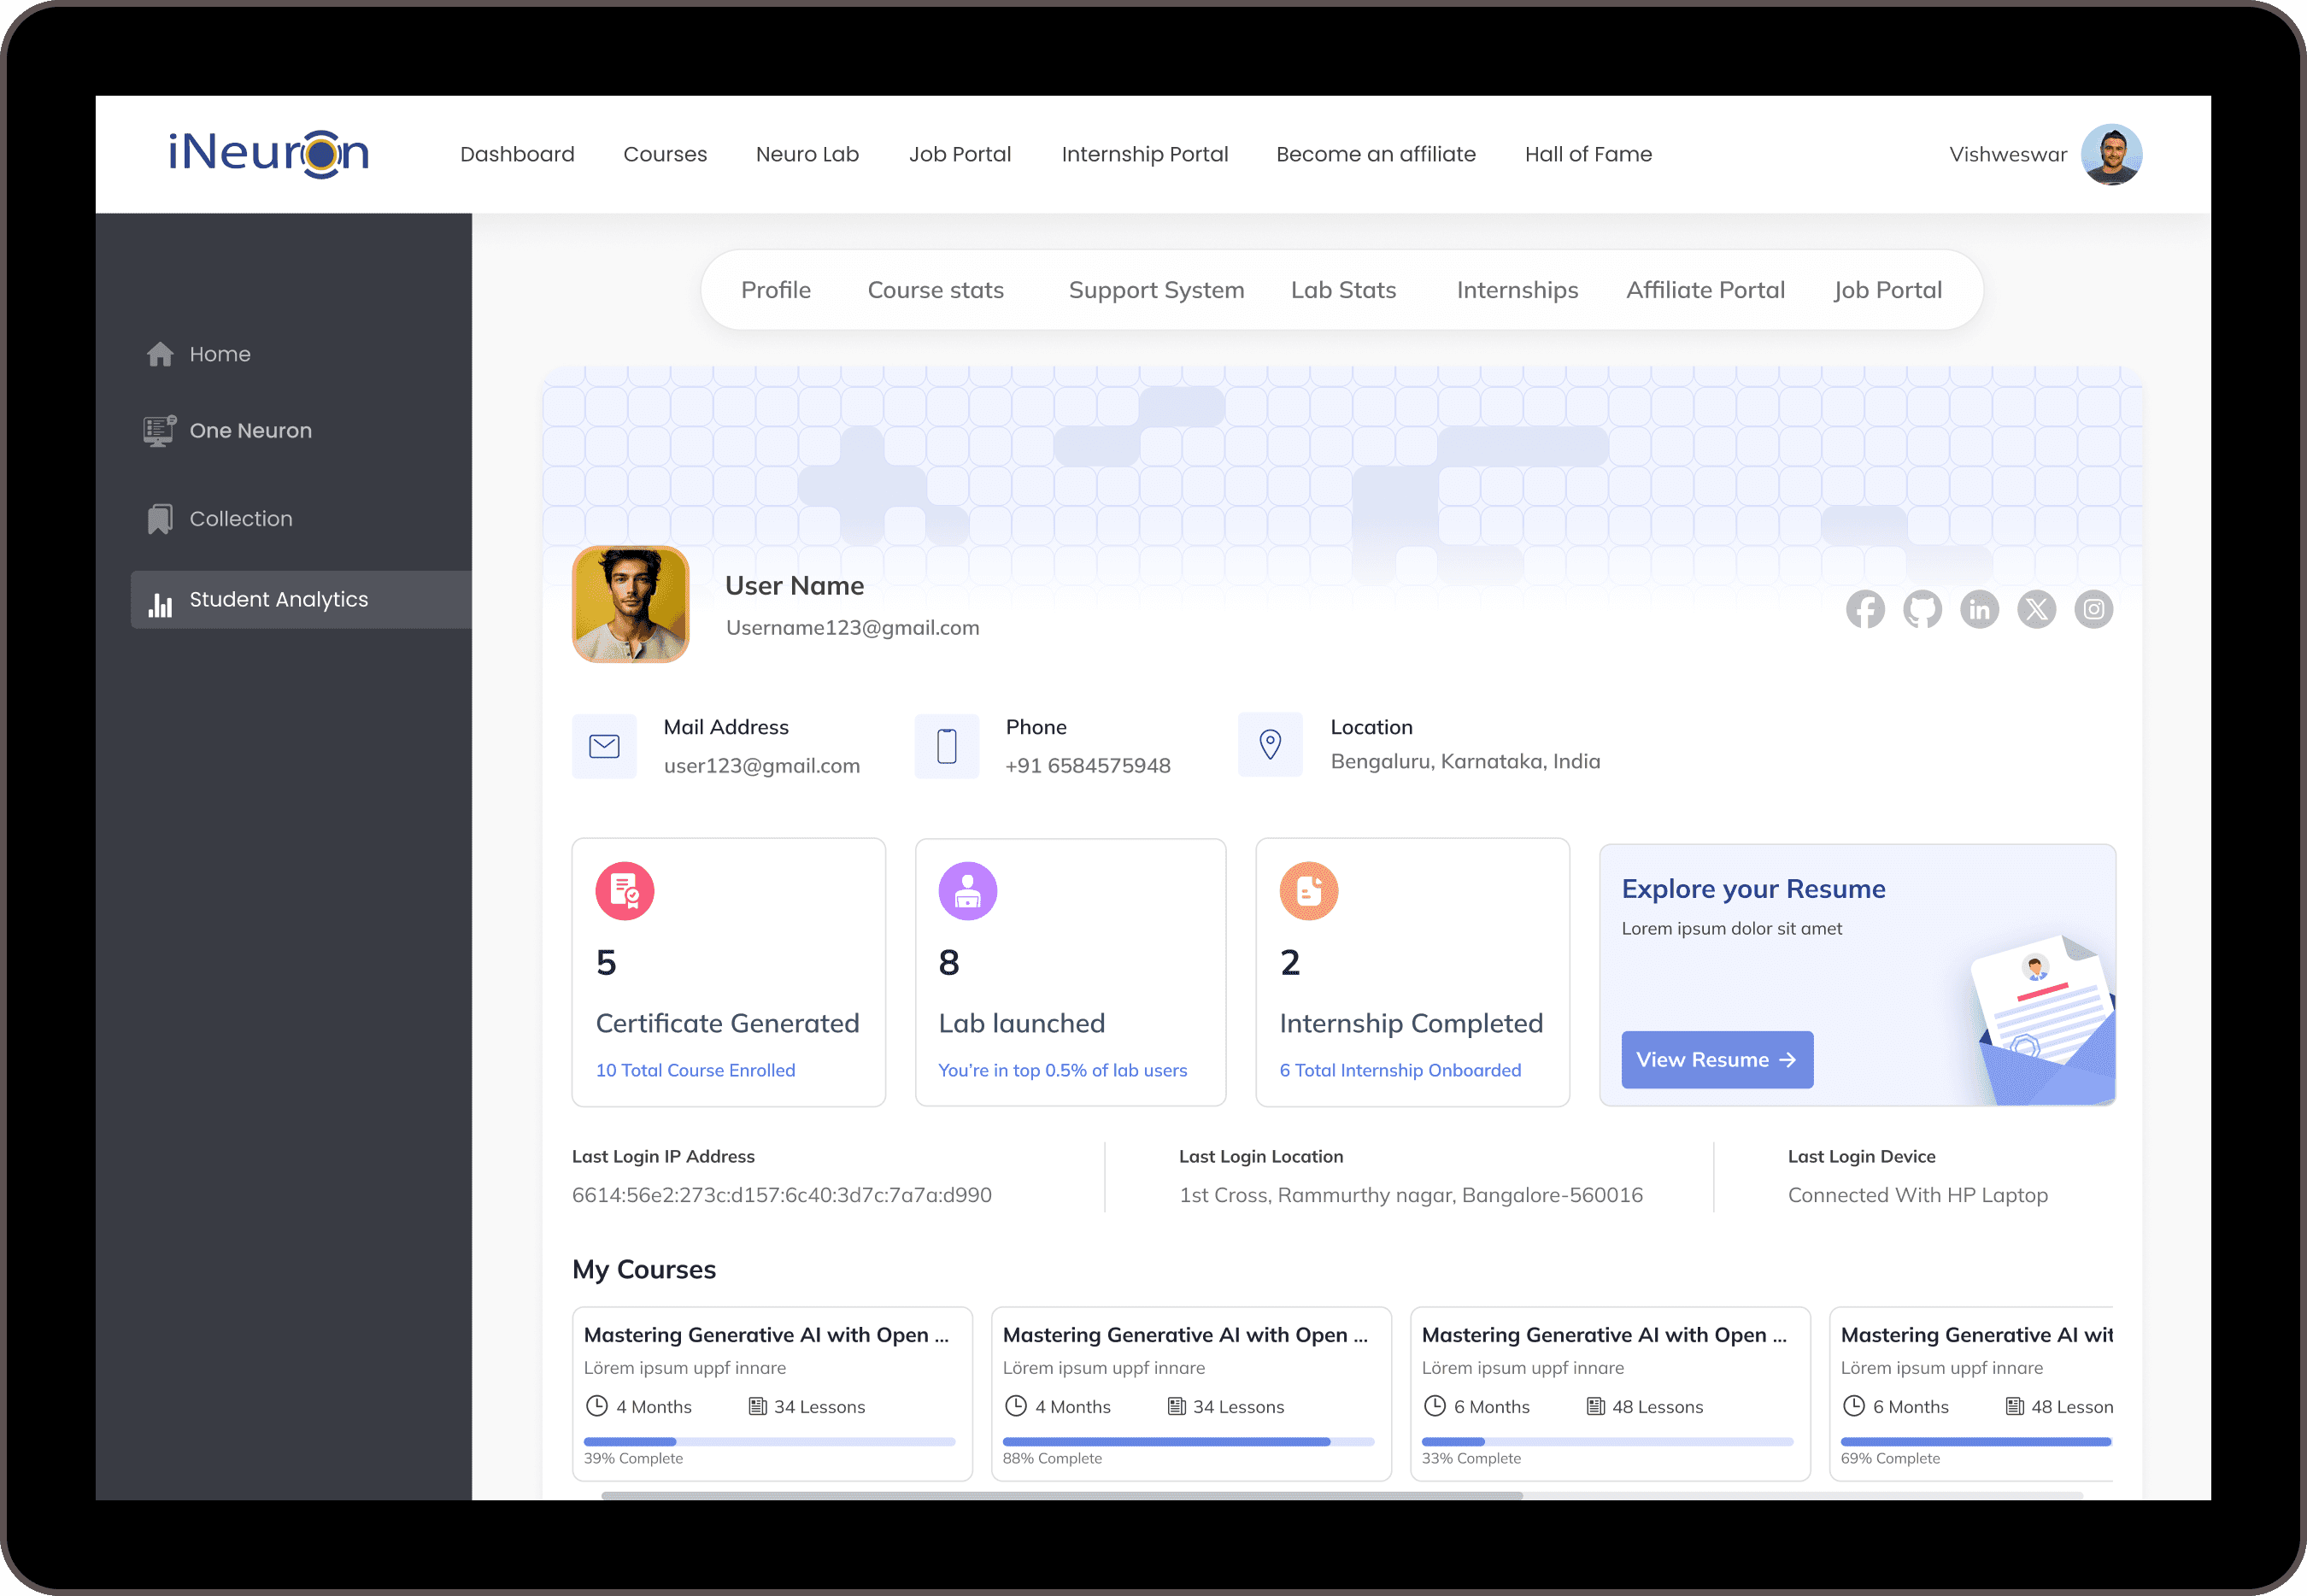Click the iNeuron logo

pos(269,154)
